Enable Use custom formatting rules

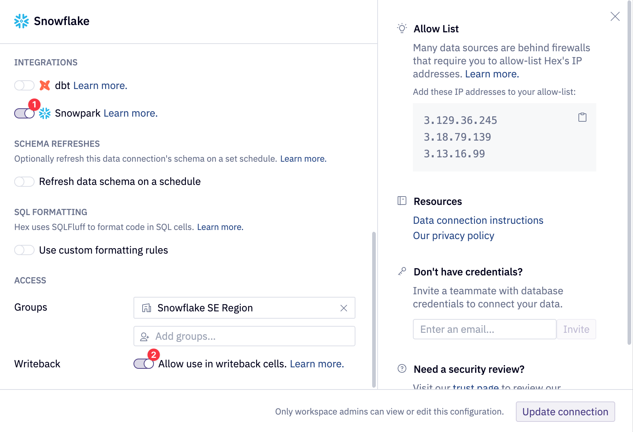[24, 250]
